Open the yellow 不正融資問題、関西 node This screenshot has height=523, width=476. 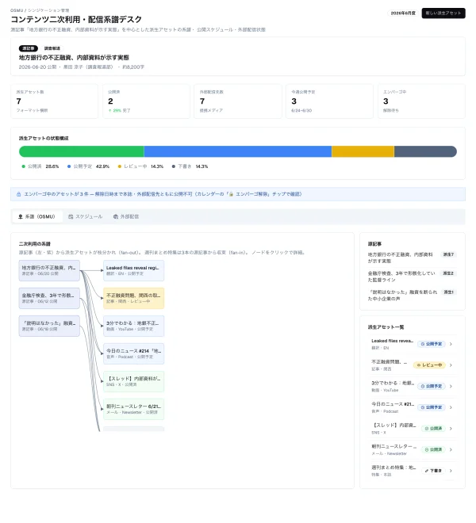pos(133,298)
